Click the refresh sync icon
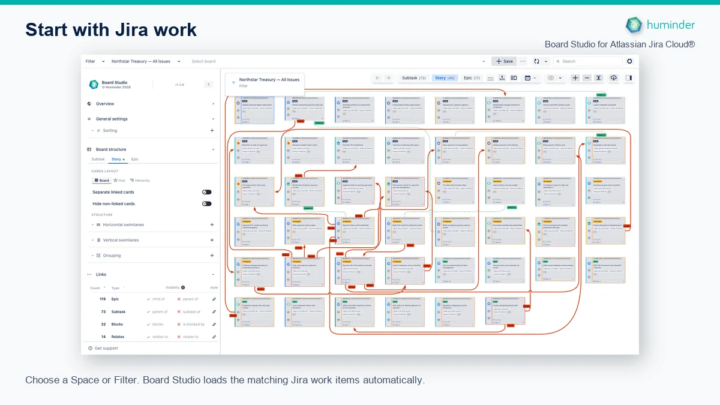Viewport: 720px width, 405px height. coord(536,61)
